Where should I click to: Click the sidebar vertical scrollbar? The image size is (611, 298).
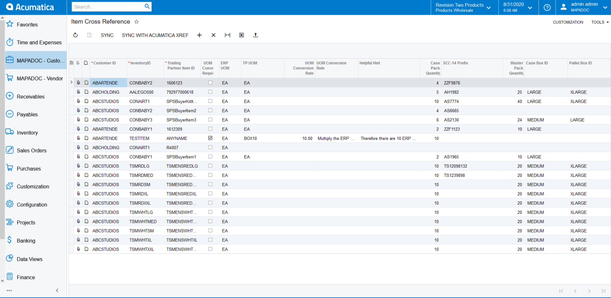(x=2, y=127)
